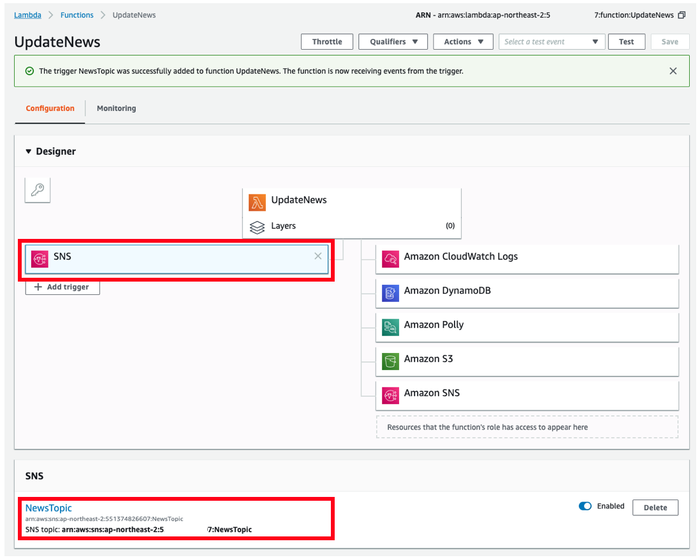Click the Amazon SNS resource icon
700x560 pixels.
tap(391, 396)
